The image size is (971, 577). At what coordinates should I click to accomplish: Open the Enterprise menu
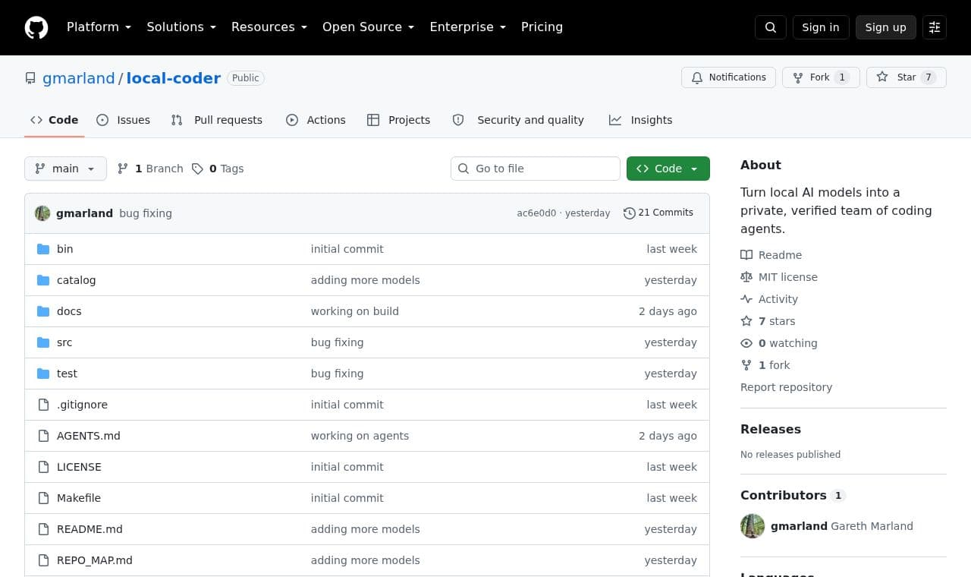pos(467,27)
